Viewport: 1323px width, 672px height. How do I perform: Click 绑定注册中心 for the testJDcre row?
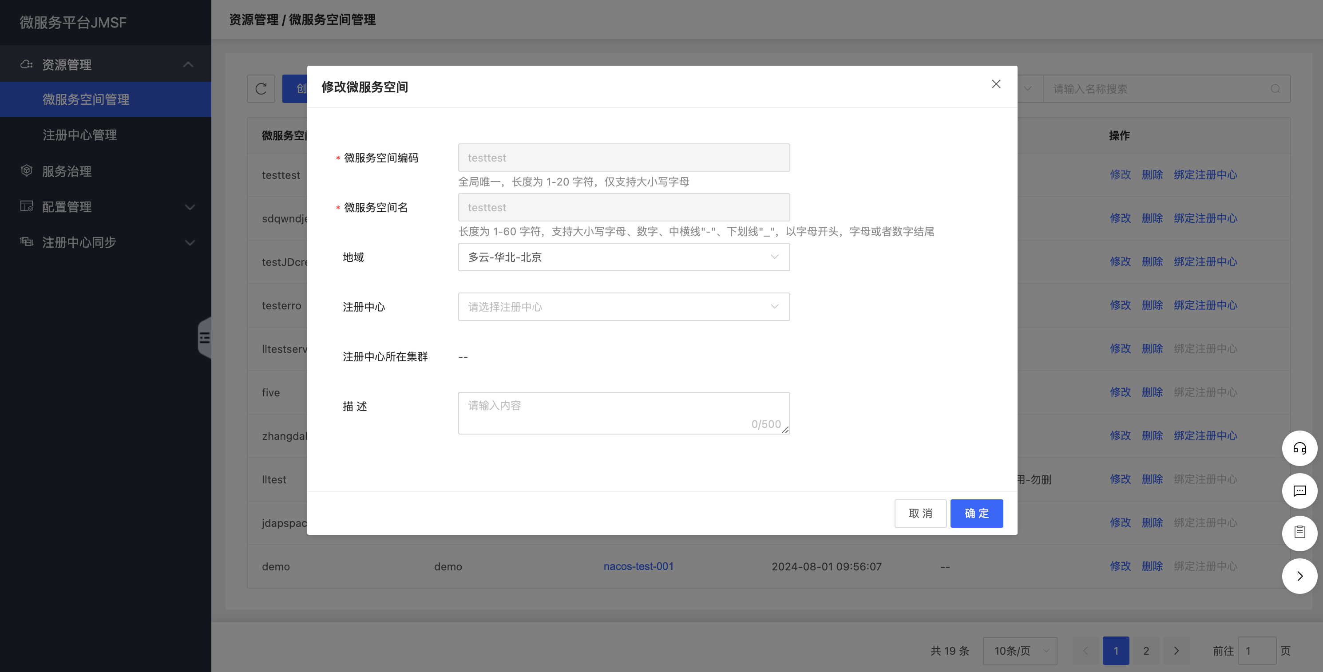pos(1205,261)
